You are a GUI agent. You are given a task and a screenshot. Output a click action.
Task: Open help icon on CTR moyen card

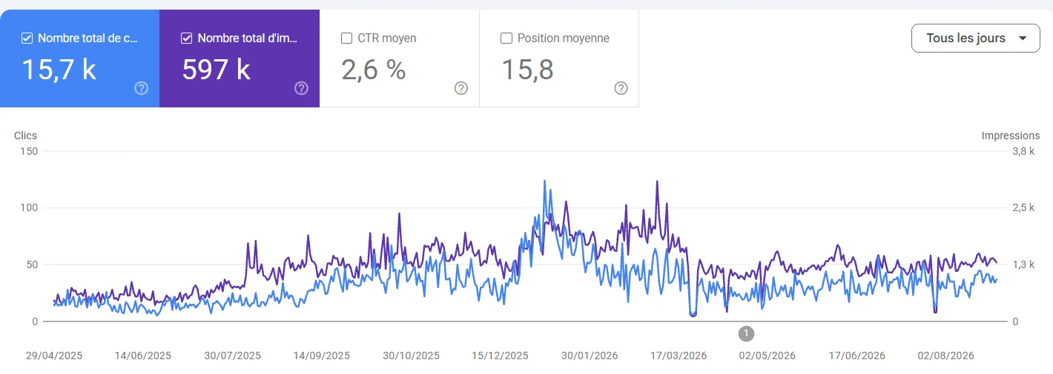[461, 89]
